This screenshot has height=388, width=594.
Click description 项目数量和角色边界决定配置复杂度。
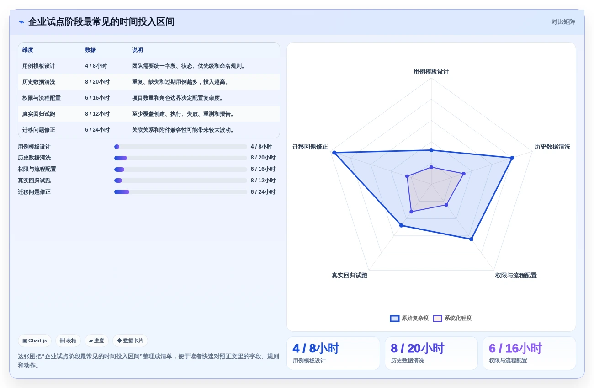coord(178,98)
